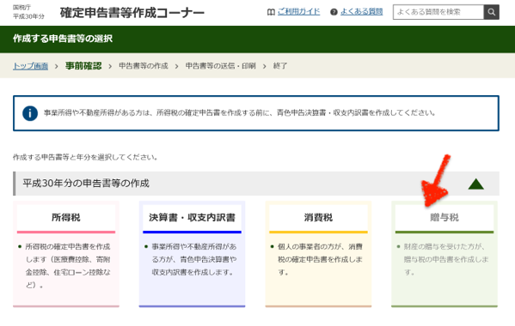
Task: Click the 国税庁 平成30年分 label
Action: [x=28, y=12]
